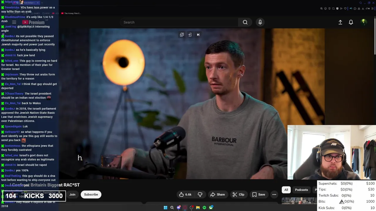The height and width of the screenshot is (211, 376).
Task: Click the video title ending 'RAC*ST'
Action: (x=45, y=185)
